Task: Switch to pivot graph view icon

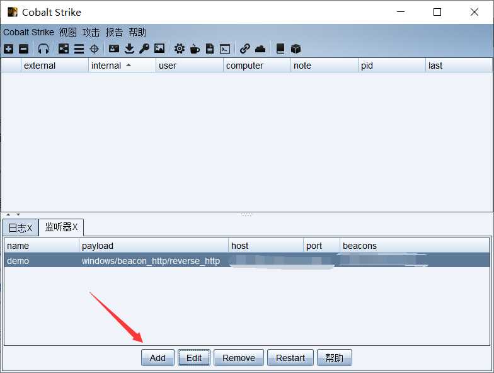Action: (63, 49)
